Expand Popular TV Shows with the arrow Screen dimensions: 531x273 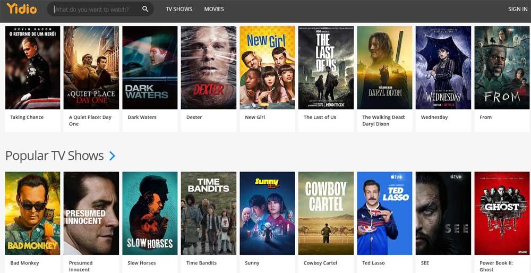112,156
